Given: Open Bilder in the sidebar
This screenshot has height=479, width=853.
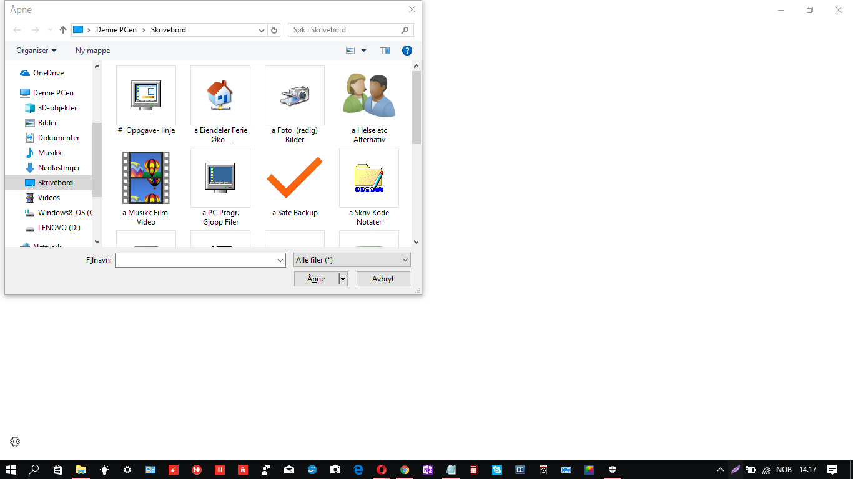Looking at the screenshot, I should (x=47, y=123).
